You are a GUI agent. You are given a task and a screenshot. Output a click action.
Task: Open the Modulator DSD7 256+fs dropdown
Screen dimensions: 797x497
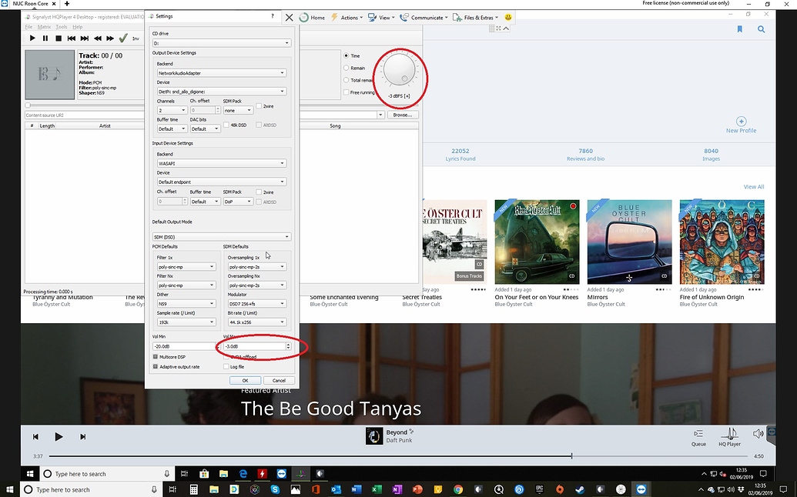click(256, 304)
